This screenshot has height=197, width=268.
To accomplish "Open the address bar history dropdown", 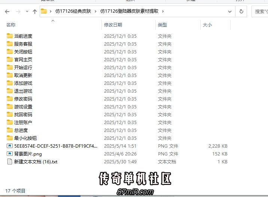I will (x=230, y=12).
